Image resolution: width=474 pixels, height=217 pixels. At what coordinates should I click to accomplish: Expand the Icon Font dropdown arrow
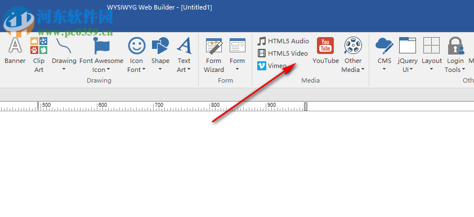coord(144,70)
